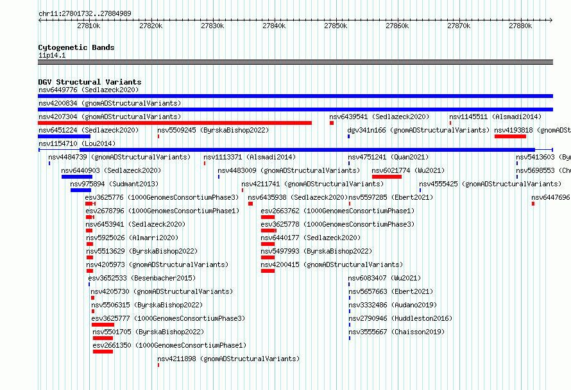Click the gray 11p14.1 cytogenetic band bar
Image resolution: width=571 pixels, height=390 pixels.
pos(295,62)
